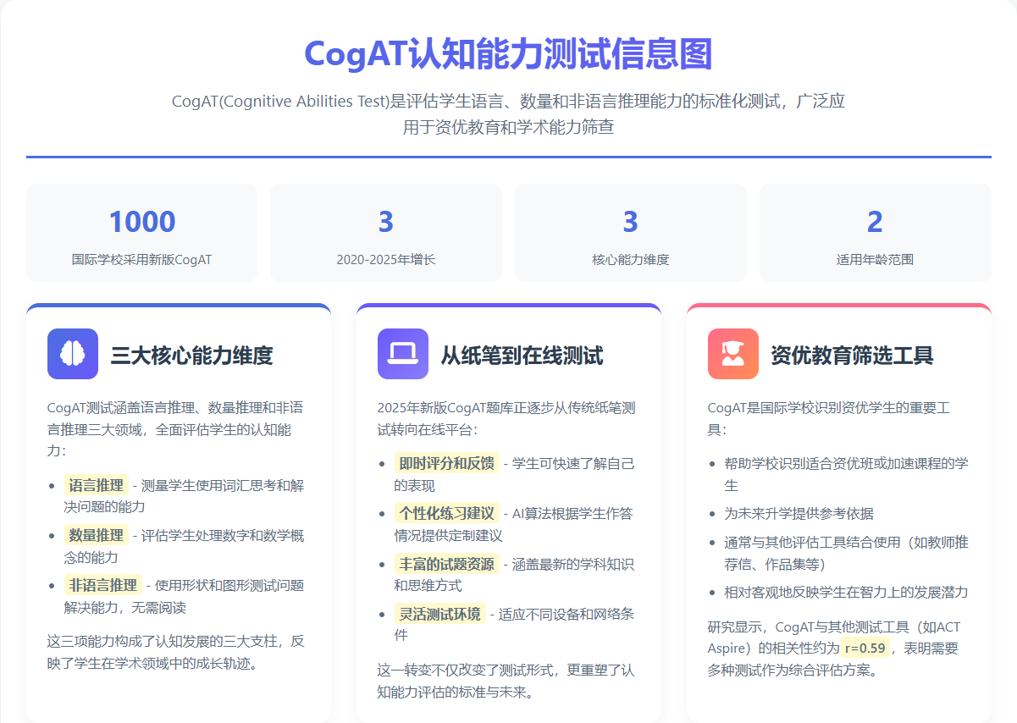Click the laptop icon beside 从纸笔到在线测试

pos(403,354)
